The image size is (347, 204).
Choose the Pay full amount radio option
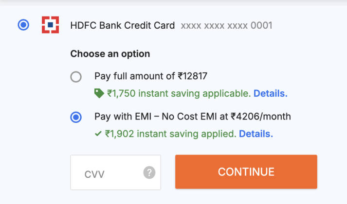(x=76, y=77)
